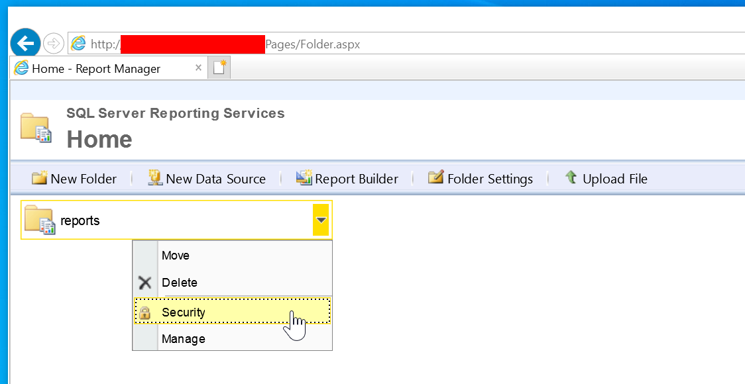Launch Report Builder from its label
The image size is (745, 384).
pos(357,179)
